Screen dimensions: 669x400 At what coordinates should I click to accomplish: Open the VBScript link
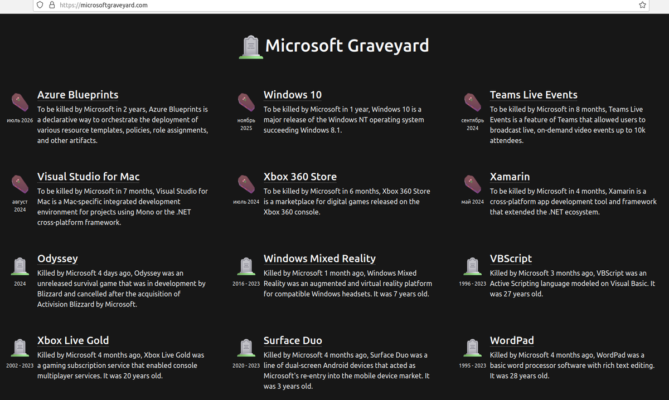[x=511, y=258]
